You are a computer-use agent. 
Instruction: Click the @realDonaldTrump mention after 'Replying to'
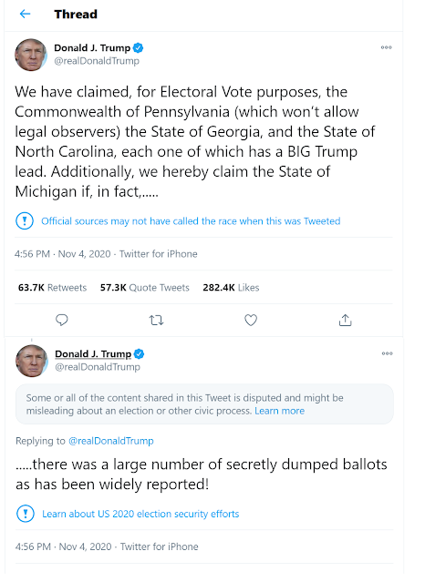[x=110, y=441]
